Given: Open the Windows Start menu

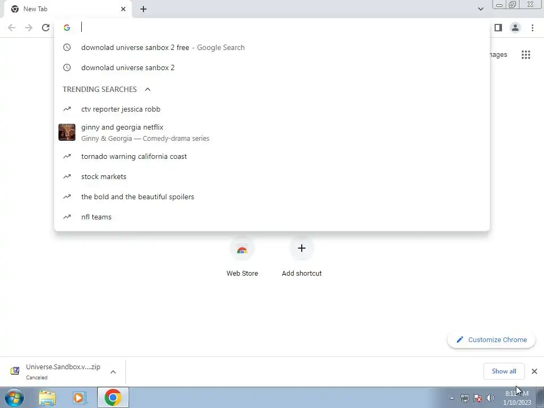Looking at the screenshot, I should pyautogui.click(x=14, y=397).
